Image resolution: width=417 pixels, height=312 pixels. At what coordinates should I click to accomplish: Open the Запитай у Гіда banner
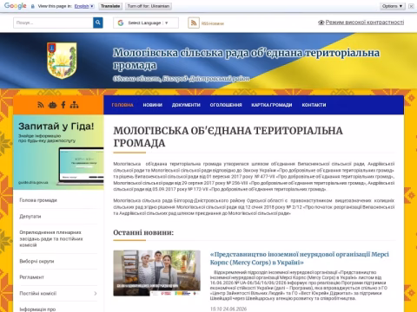pos(58,153)
